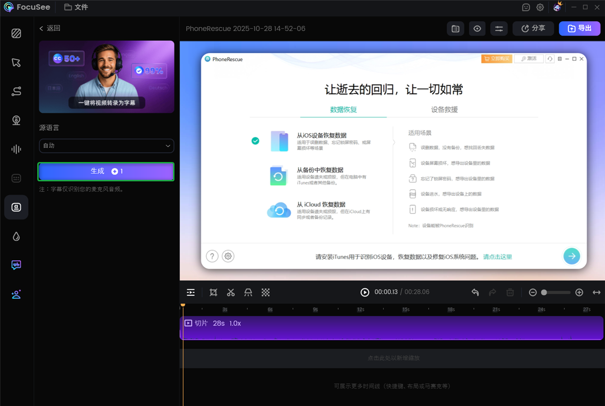Delete with the trash icon
Screen dimensions: 605x406
tap(510, 292)
